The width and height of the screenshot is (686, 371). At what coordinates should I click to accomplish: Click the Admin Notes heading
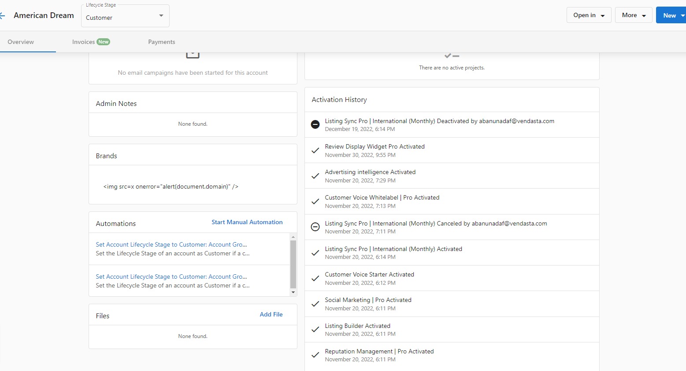[116, 104]
